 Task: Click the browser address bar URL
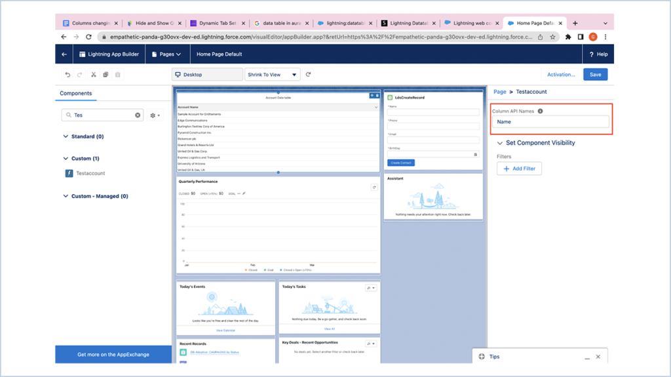(321, 37)
